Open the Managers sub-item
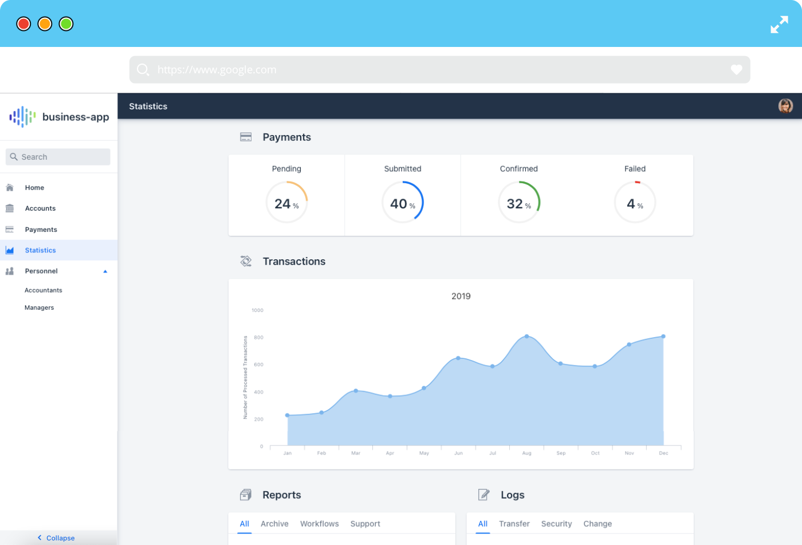This screenshot has width=802, height=545. (40, 307)
